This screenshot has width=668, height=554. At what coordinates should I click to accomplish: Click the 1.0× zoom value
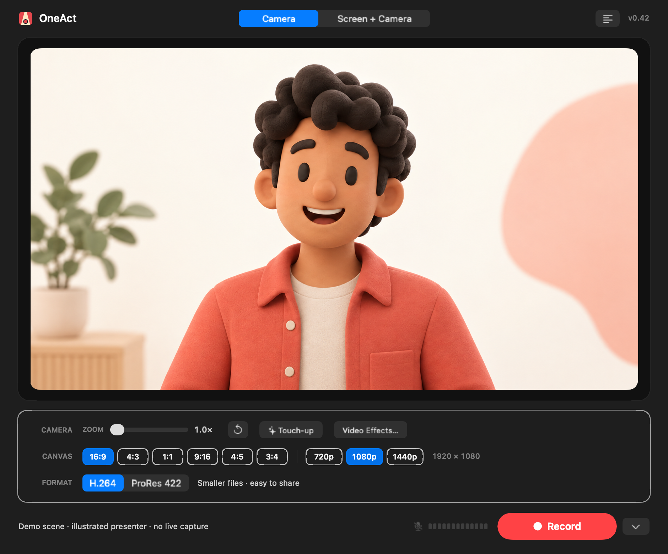pos(203,430)
